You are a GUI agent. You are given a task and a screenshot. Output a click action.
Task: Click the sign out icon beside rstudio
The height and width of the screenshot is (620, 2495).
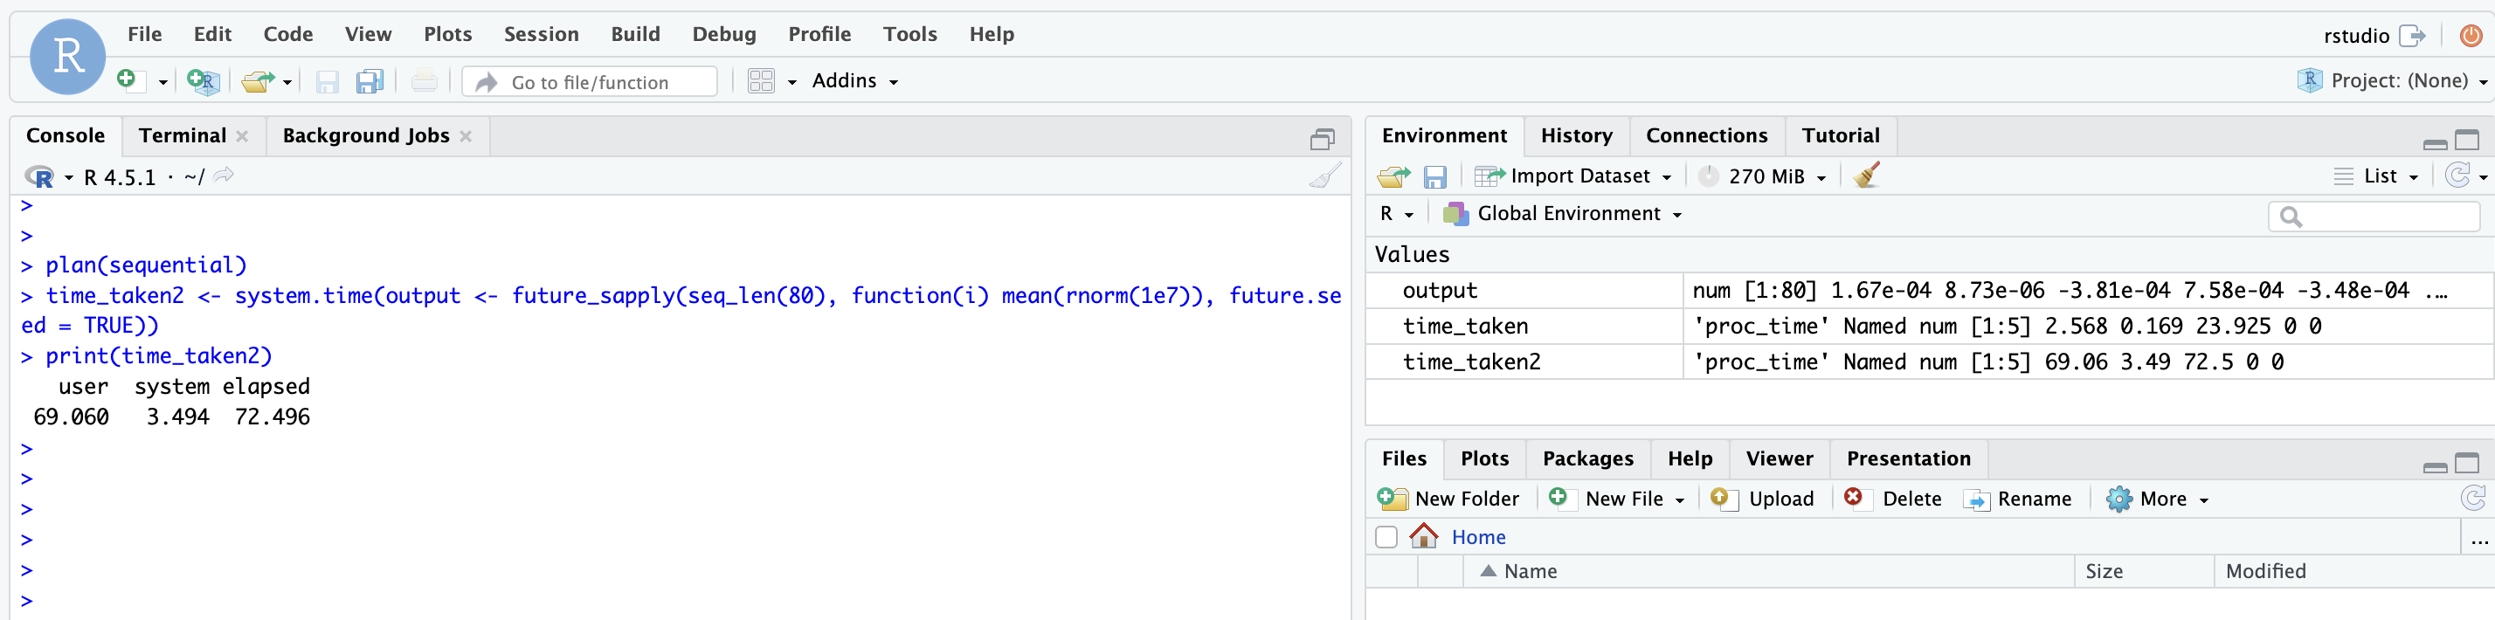(x=2413, y=36)
